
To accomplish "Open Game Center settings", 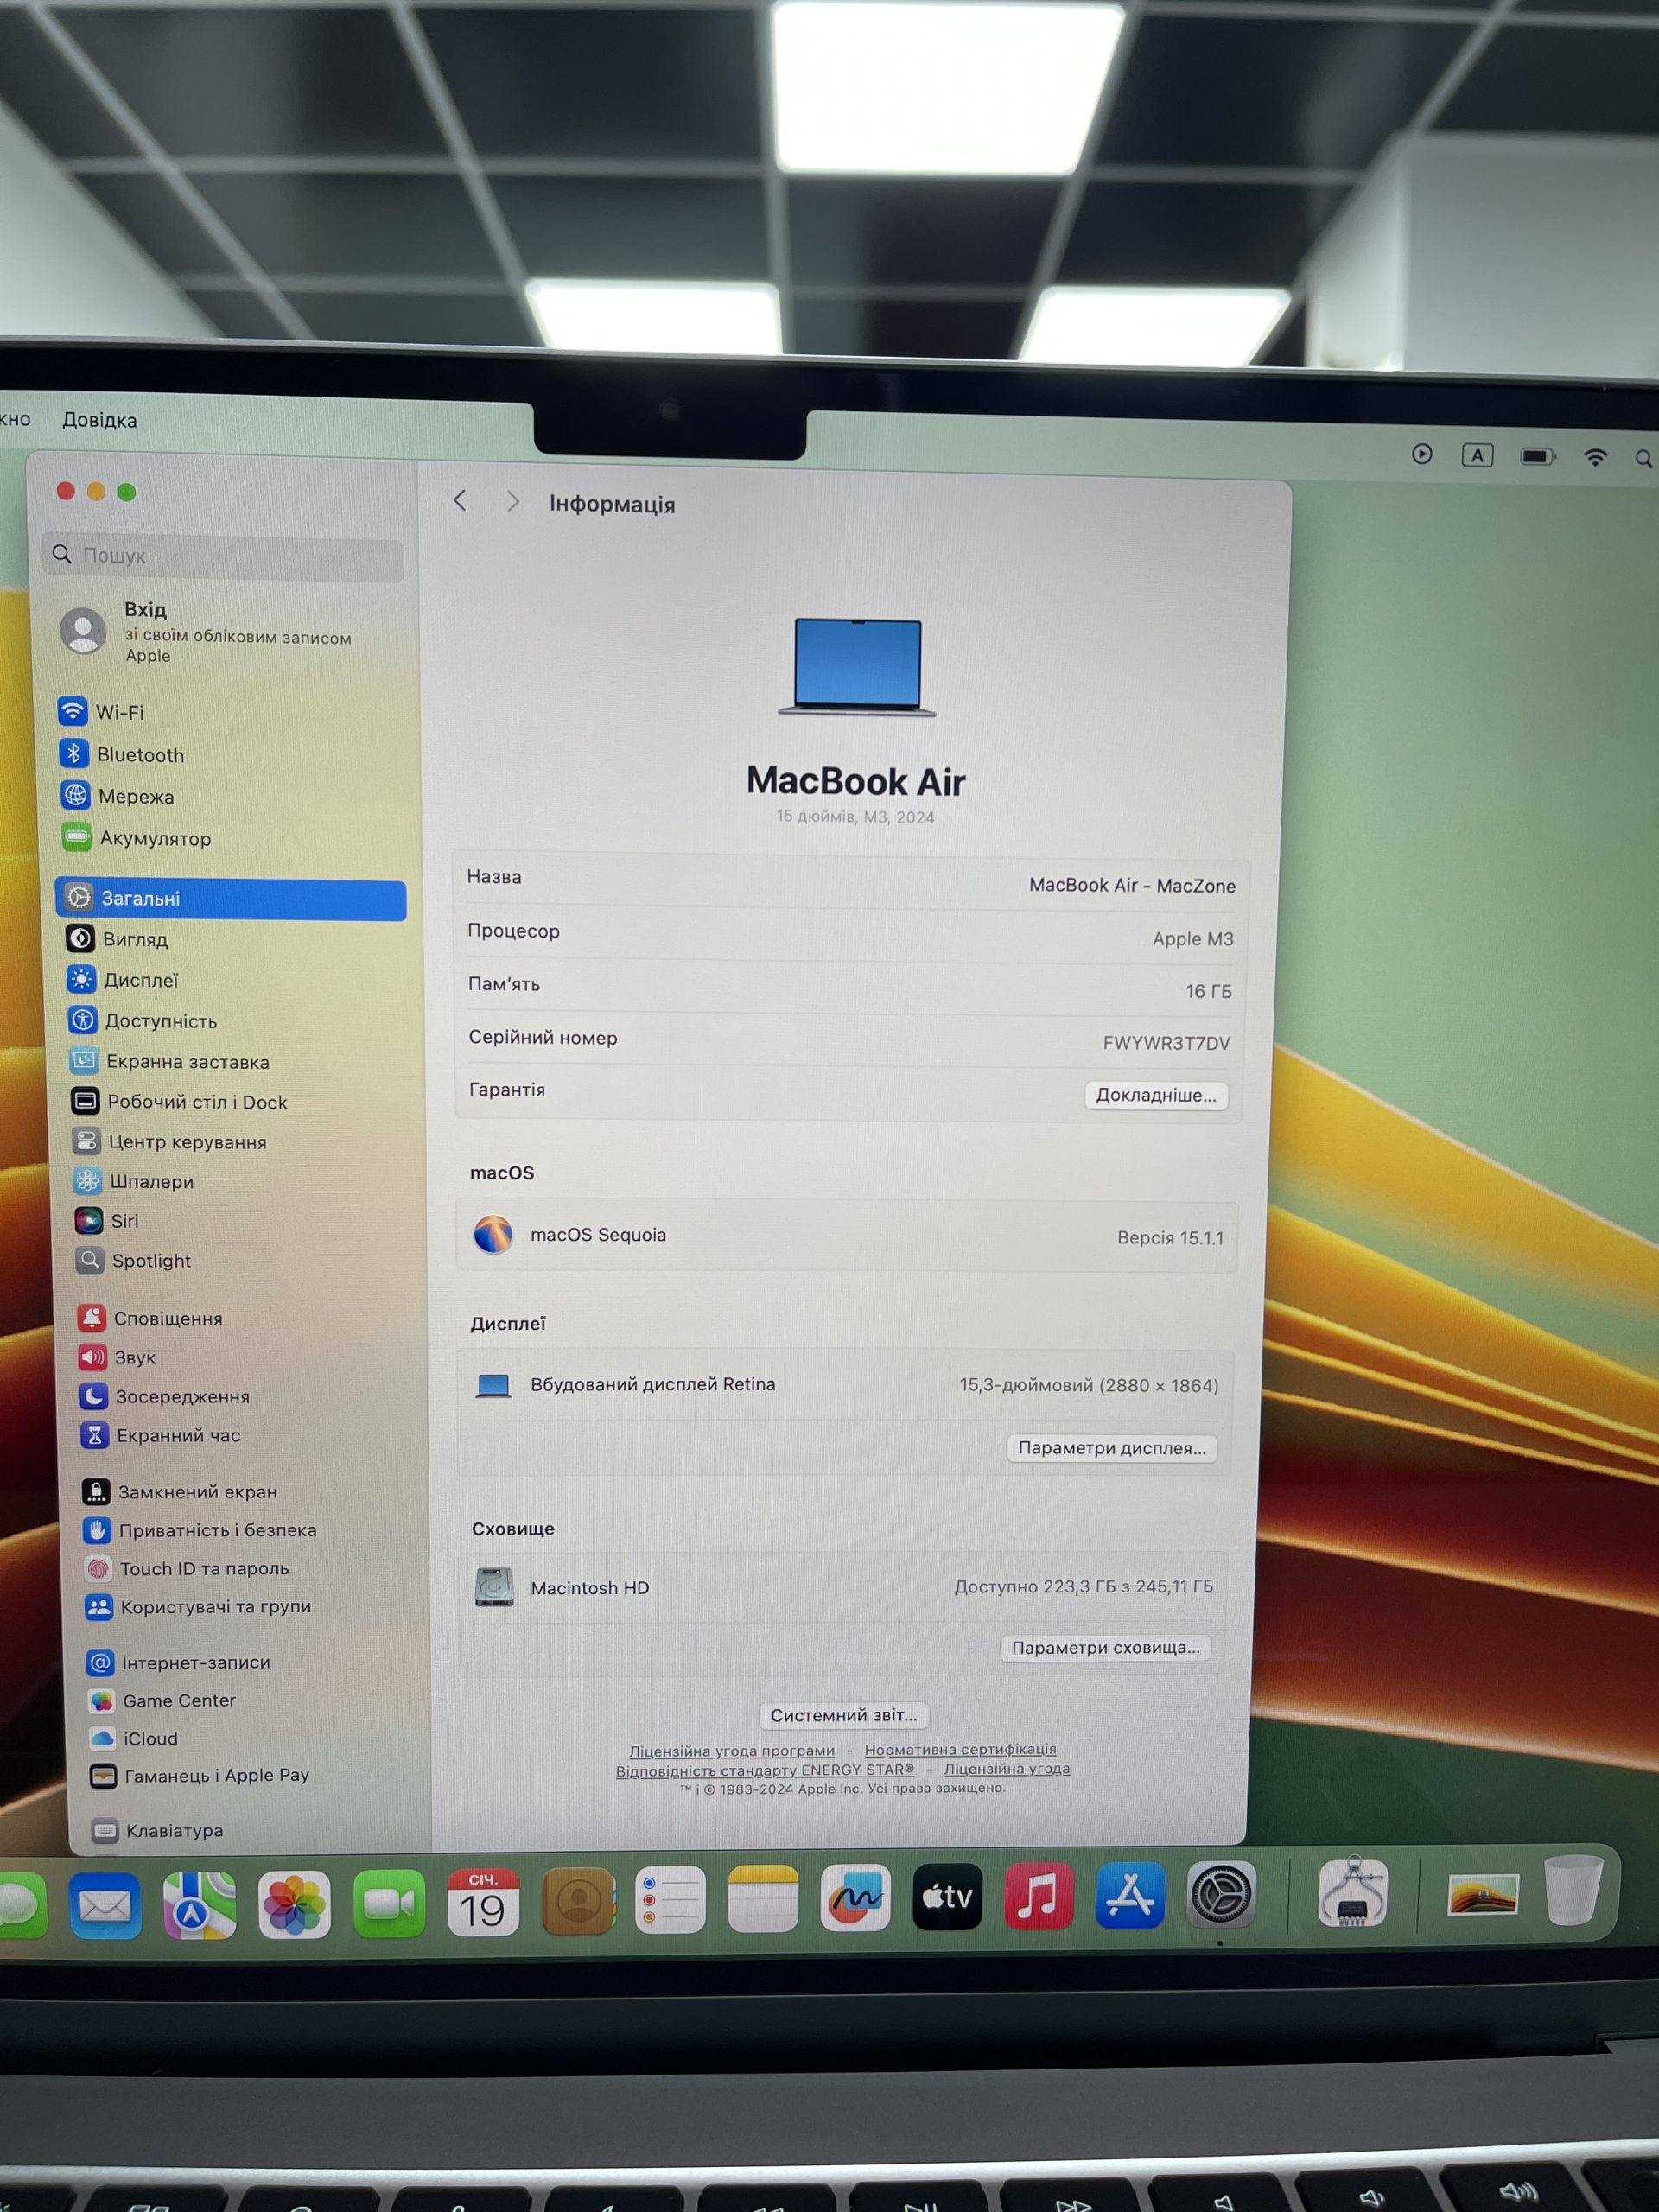I will pos(162,1700).
